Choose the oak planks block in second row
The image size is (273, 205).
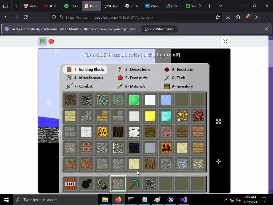point(70,116)
